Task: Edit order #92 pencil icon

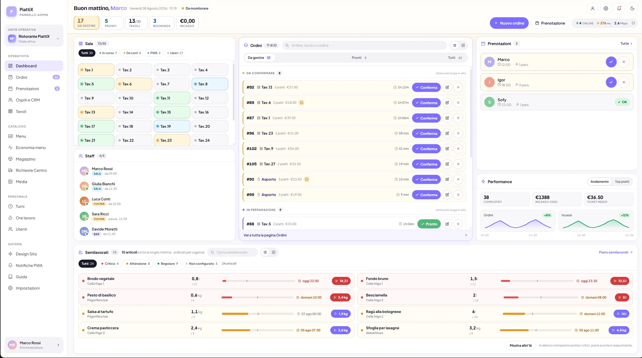Action: 447,87
